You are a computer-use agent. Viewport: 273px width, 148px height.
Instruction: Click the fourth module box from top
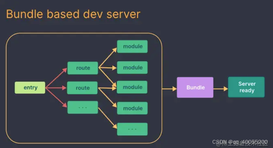tap(132, 108)
